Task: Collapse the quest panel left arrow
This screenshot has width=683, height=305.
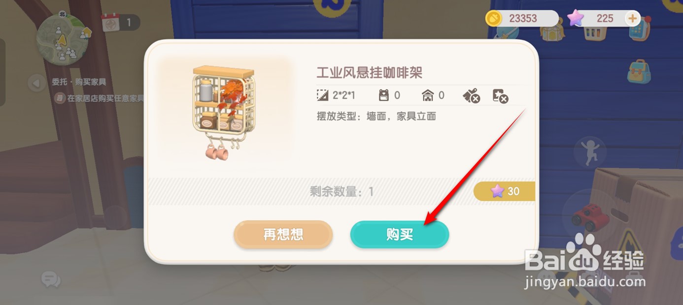Action: [36, 83]
